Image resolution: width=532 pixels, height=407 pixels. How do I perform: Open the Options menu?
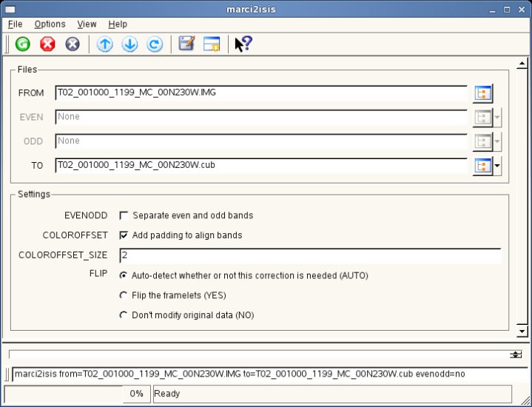[50, 24]
